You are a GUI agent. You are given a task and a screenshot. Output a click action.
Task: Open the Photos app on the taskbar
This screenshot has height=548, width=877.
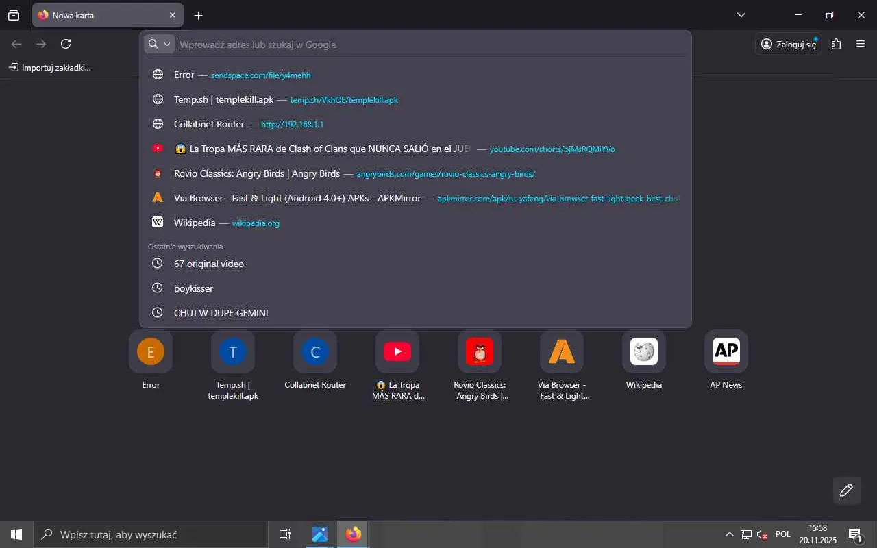(x=320, y=534)
